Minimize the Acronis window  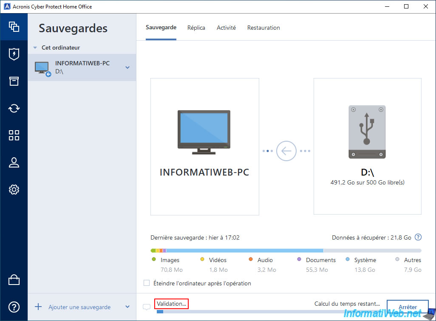(387, 6)
